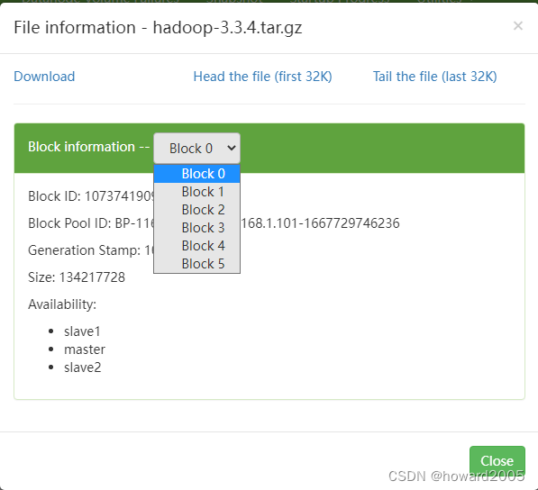Choose Block 2 from the dropdown
This screenshot has height=490, width=538.
196,210
